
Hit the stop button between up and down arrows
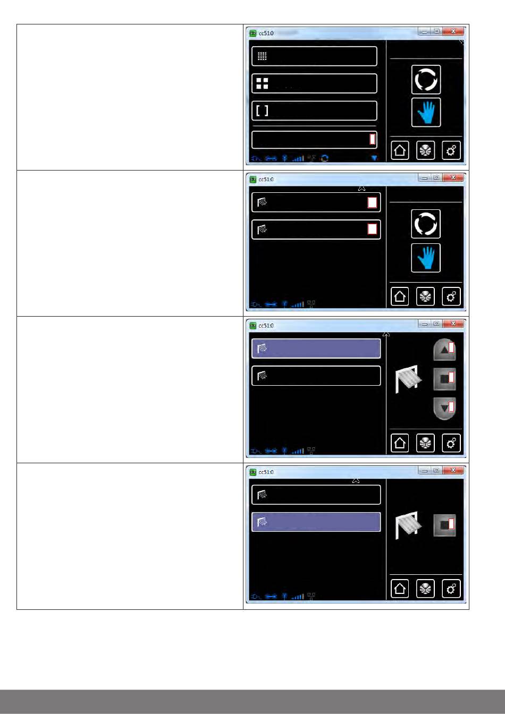[x=444, y=379]
